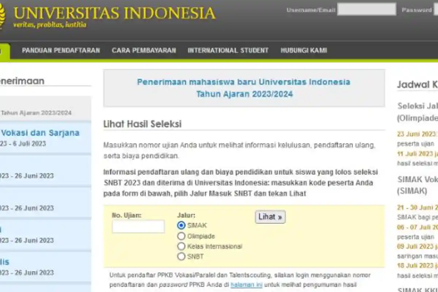Viewport: 438px width, 292px height.
Task: Pick the SNBT jalur option
Action: click(181, 256)
